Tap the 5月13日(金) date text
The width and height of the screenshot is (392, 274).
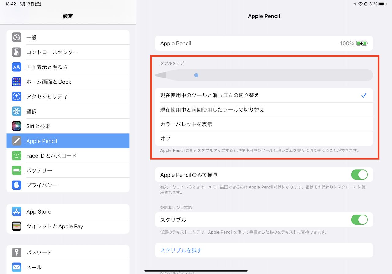[30, 4]
